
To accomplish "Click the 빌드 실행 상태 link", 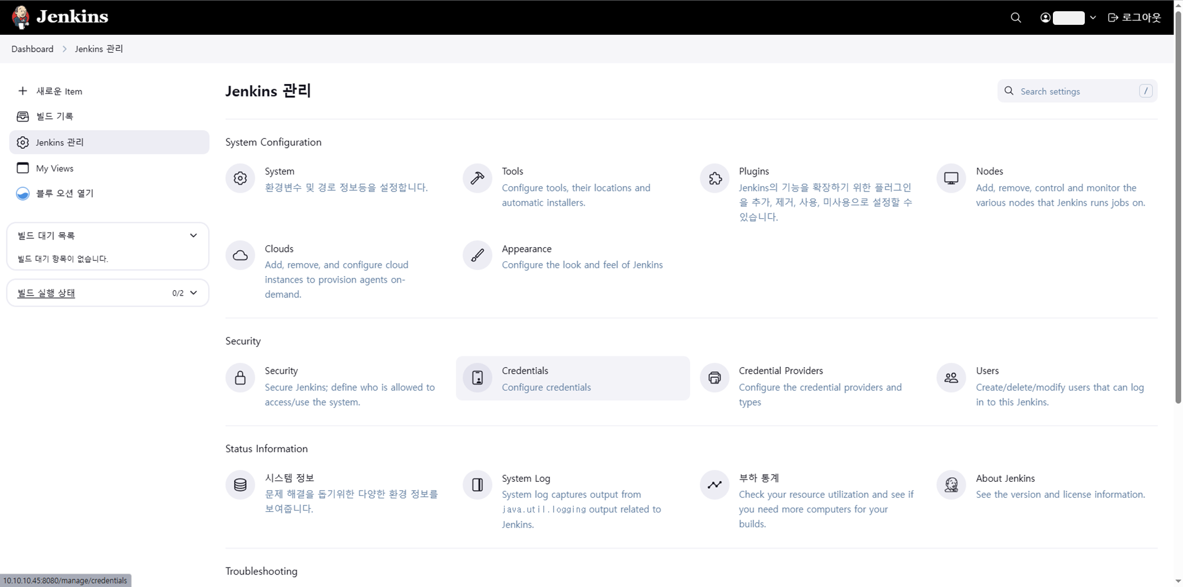I will (x=46, y=293).
